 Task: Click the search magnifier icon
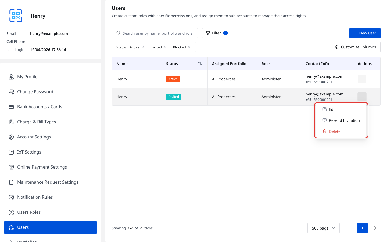point(118,33)
